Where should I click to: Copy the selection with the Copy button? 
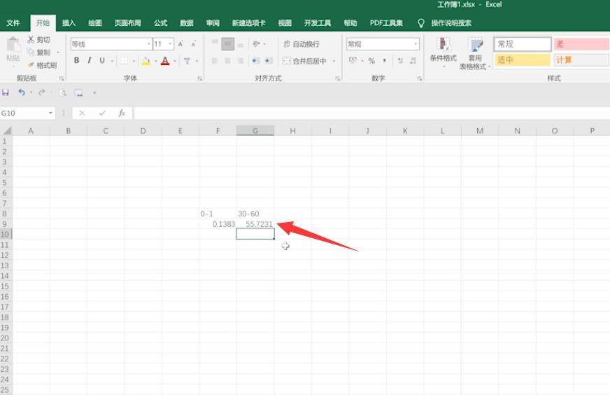tap(39, 53)
